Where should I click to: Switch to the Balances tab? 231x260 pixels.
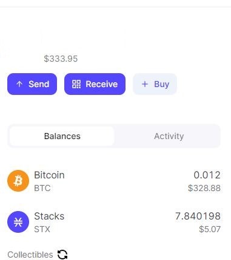pyautogui.click(x=62, y=136)
